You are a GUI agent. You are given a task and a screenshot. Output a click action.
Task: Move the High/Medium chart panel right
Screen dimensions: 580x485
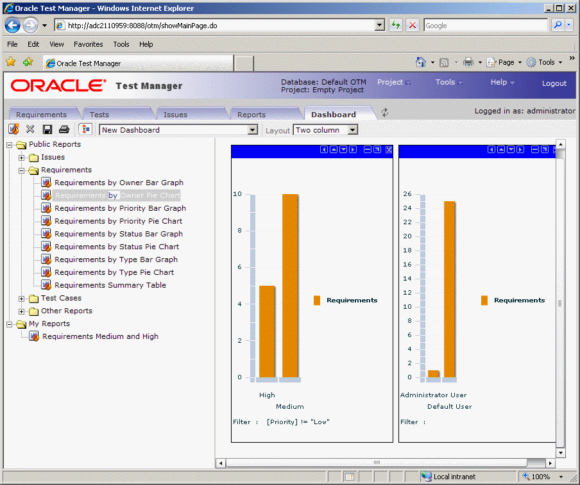pos(353,149)
